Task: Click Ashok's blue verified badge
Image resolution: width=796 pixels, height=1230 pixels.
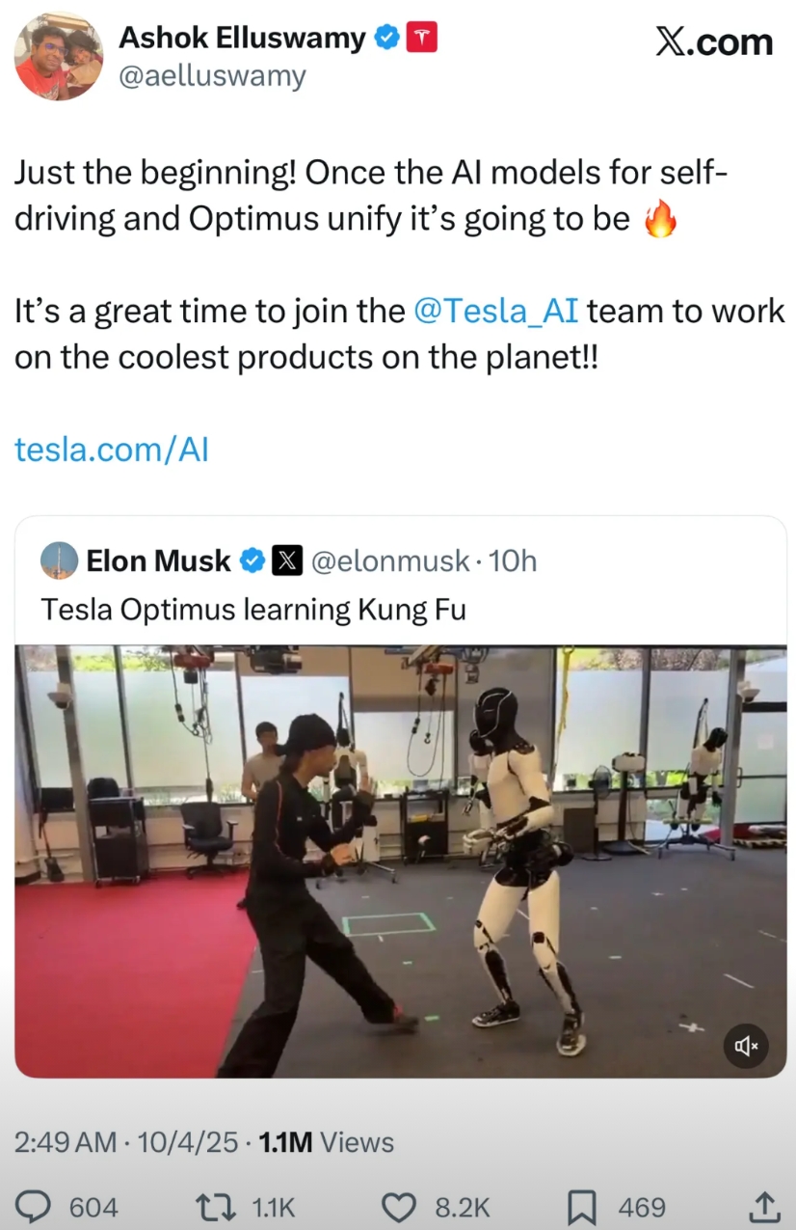Action: pos(387,39)
